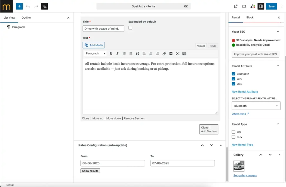Open the New Rental Attribute link

click(x=245, y=92)
